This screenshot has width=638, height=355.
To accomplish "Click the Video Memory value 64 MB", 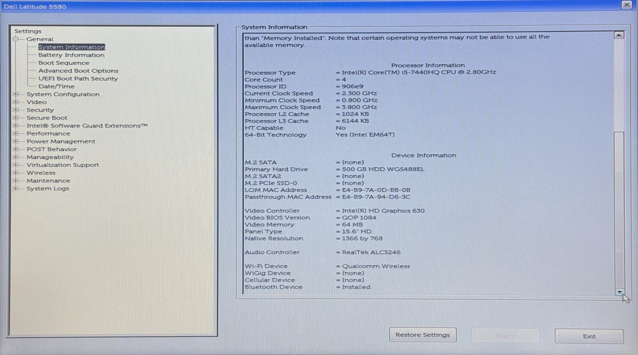I will (x=352, y=224).
